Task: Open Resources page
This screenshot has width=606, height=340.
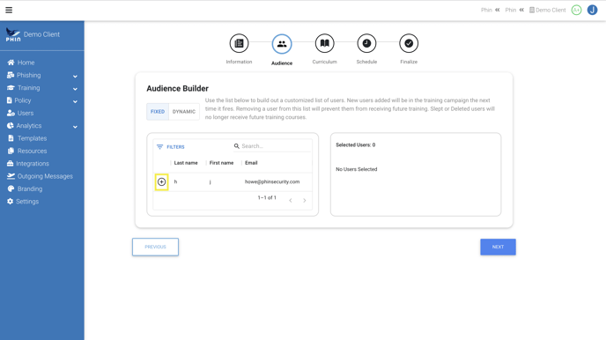Action: [27, 152]
